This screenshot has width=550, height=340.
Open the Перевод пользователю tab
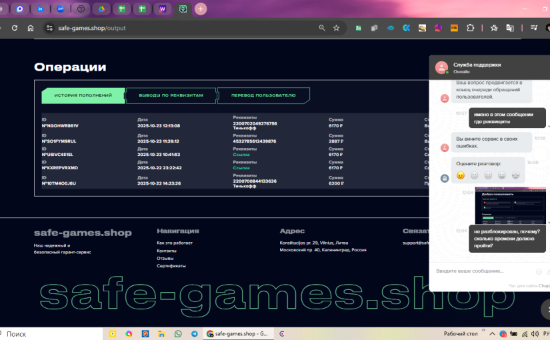pyautogui.click(x=263, y=95)
